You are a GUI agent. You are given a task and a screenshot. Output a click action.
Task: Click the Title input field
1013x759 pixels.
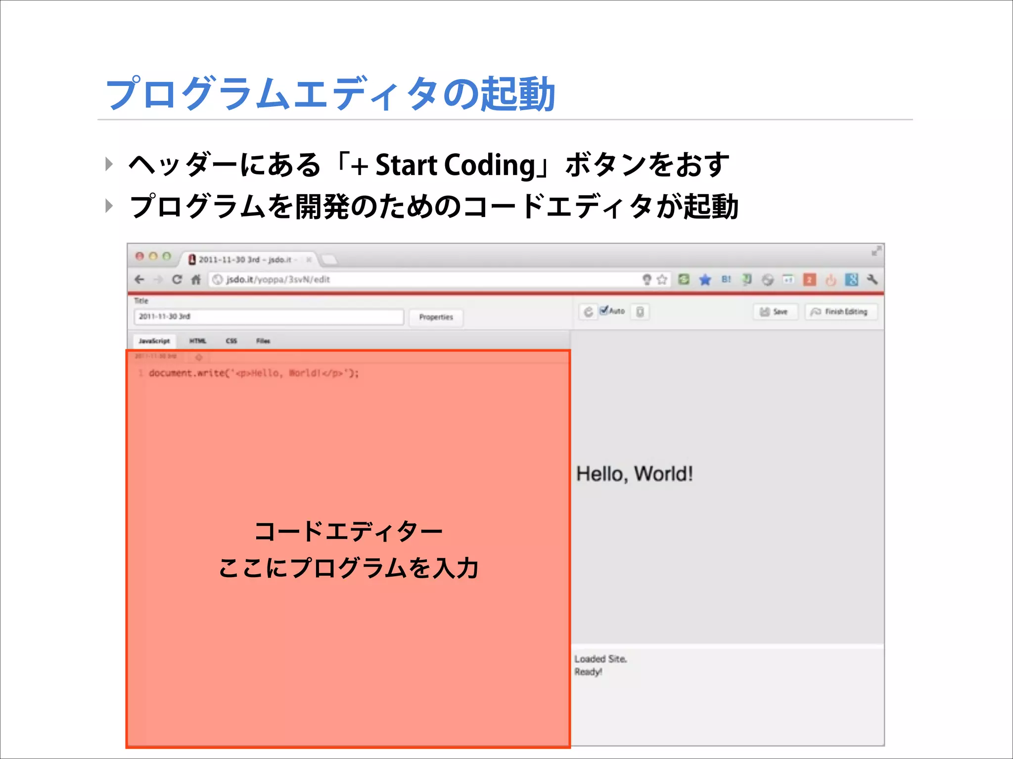point(269,317)
